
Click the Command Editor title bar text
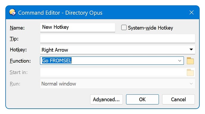pyautogui.click(x=60, y=13)
